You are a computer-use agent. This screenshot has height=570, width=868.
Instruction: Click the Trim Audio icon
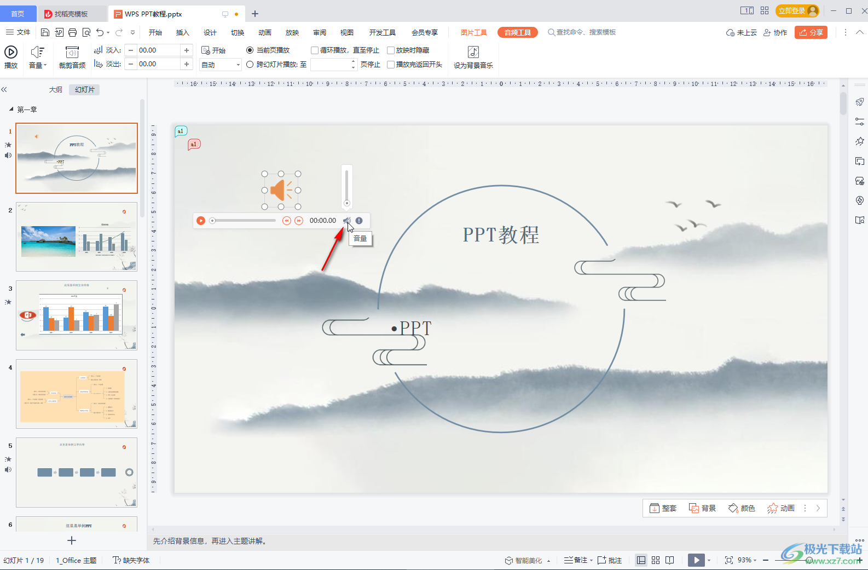tap(72, 52)
